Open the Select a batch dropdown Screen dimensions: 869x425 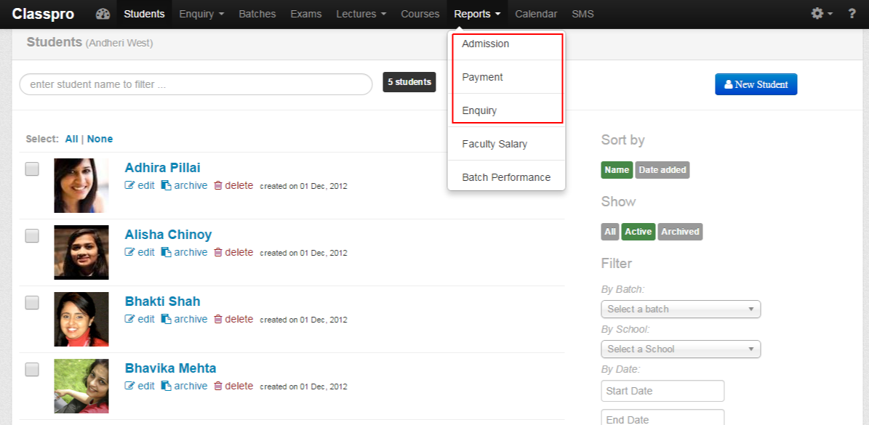[680, 309]
